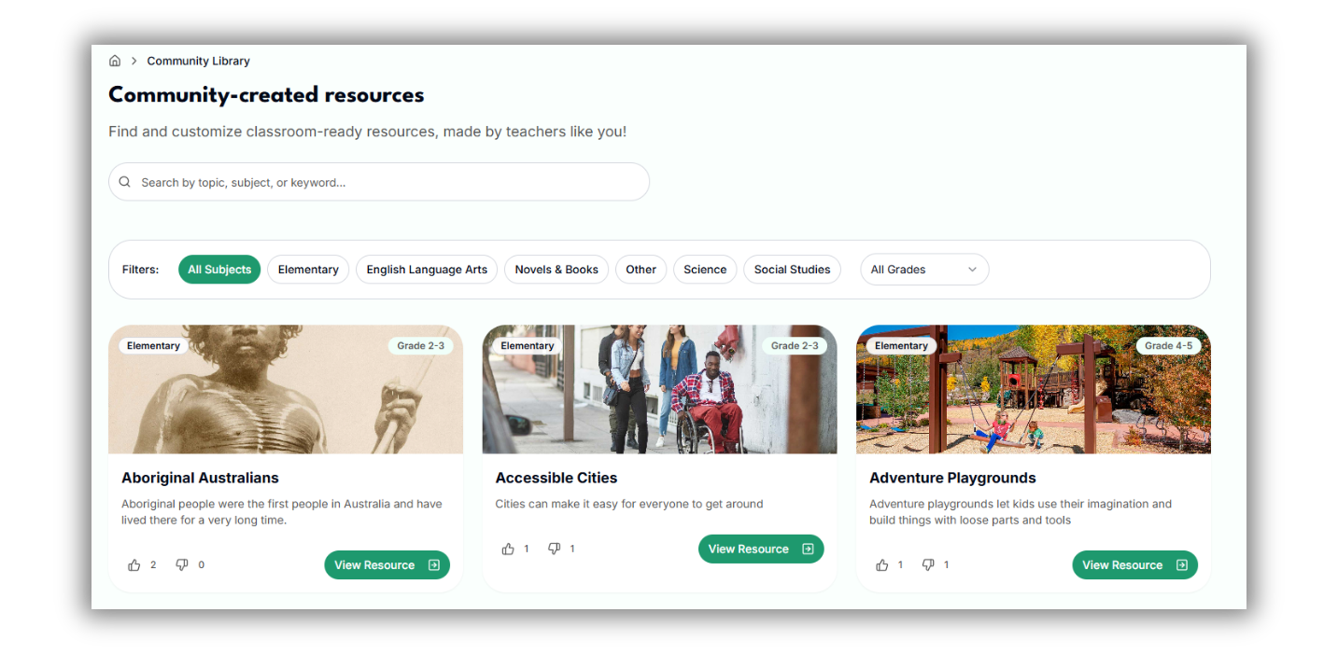Toggle the Elementary subject filter

[x=308, y=270]
